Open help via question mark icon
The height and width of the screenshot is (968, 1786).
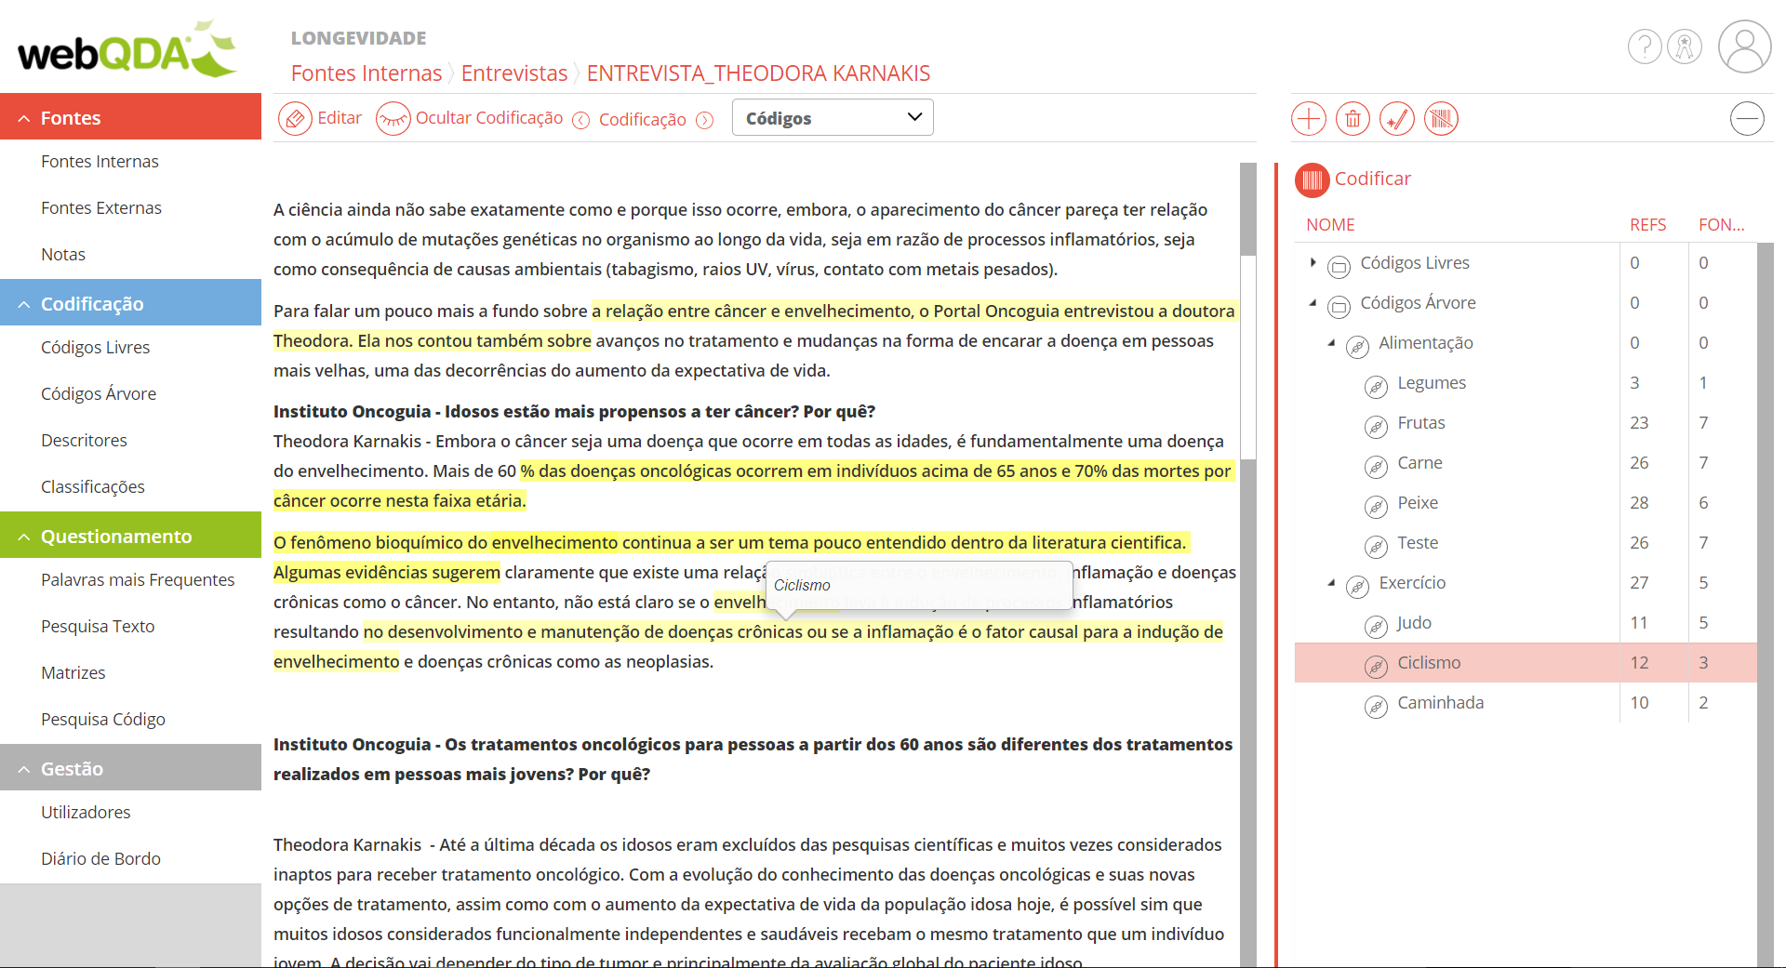tap(1645, 46)
